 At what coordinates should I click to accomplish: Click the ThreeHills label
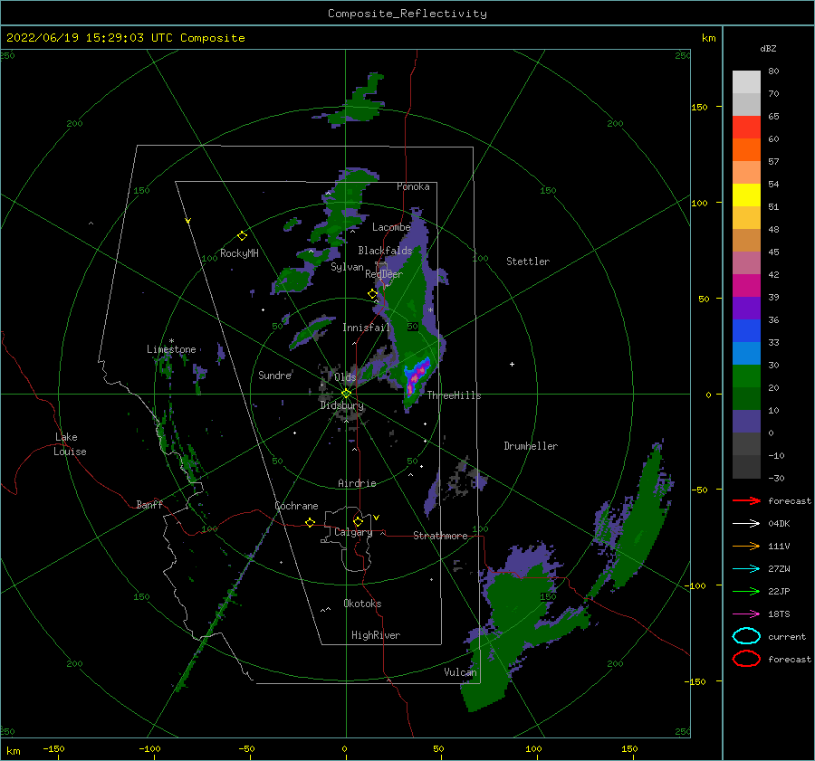click(x=455, y=395)
